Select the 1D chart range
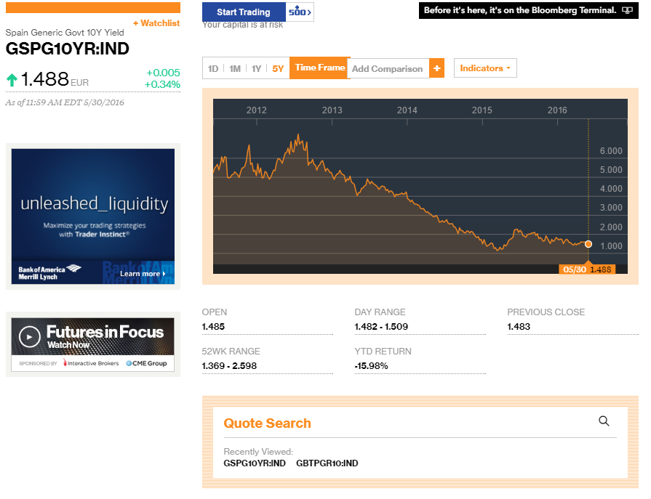The height and width of the screenshot is (499, 651). point(213,69)
